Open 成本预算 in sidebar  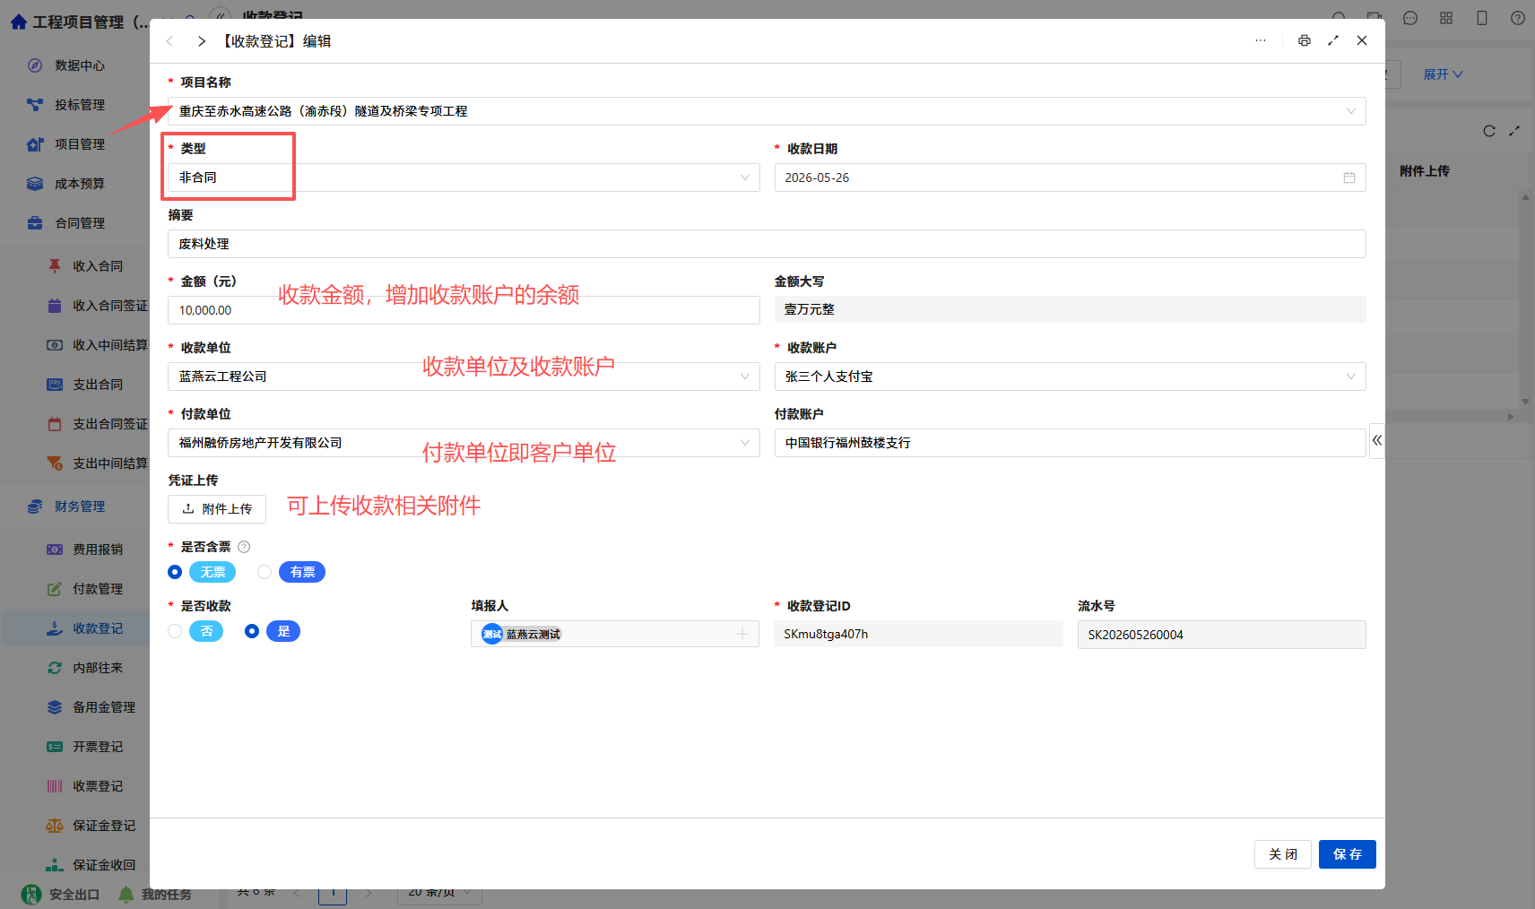click(x=79, y=184)
